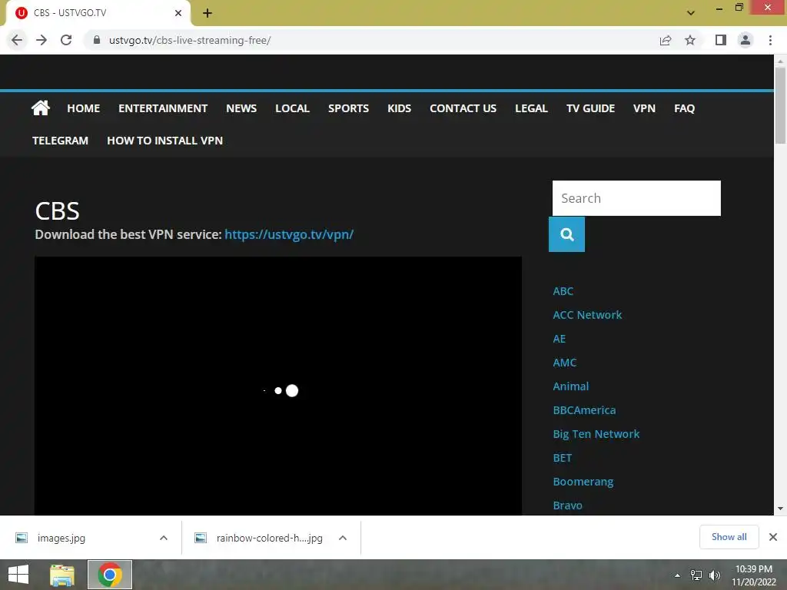Click the loading CBS video player
The height and width of the screenshot is (590, 787).
[x=278, y=386]
